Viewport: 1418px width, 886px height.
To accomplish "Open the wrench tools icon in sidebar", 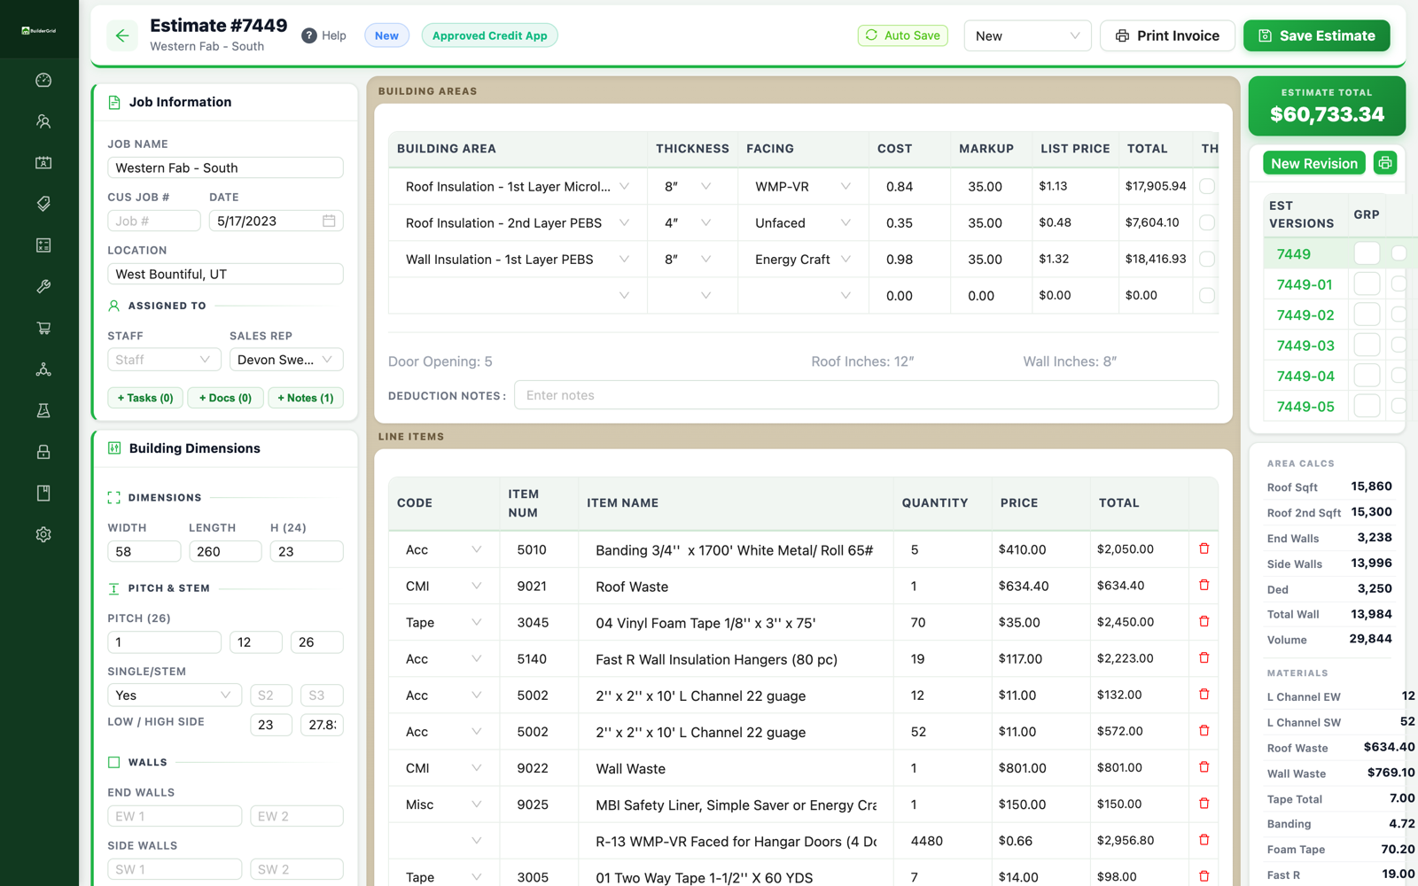I will point(43,286).
